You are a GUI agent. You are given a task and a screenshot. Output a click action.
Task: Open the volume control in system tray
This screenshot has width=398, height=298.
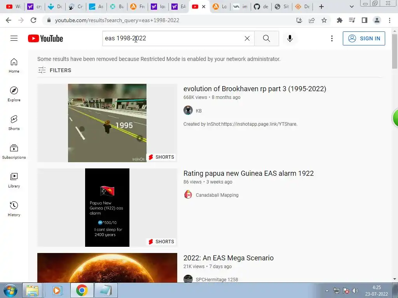pos(355,290)
